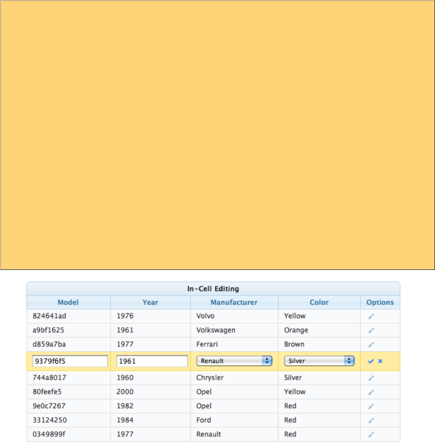Click Yellow in the 824641ad row

click(x=295, y=316)
